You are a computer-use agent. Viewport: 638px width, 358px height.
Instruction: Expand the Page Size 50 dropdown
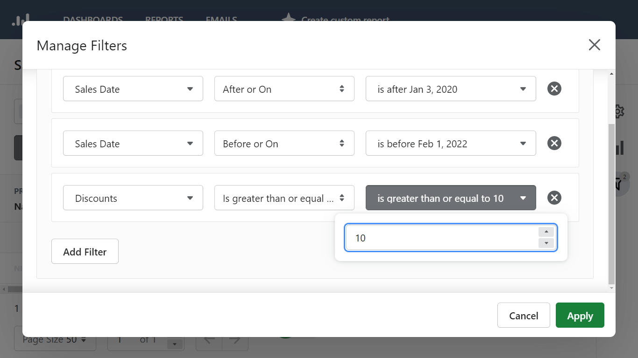pyautogui.click(x=55, y=339)
